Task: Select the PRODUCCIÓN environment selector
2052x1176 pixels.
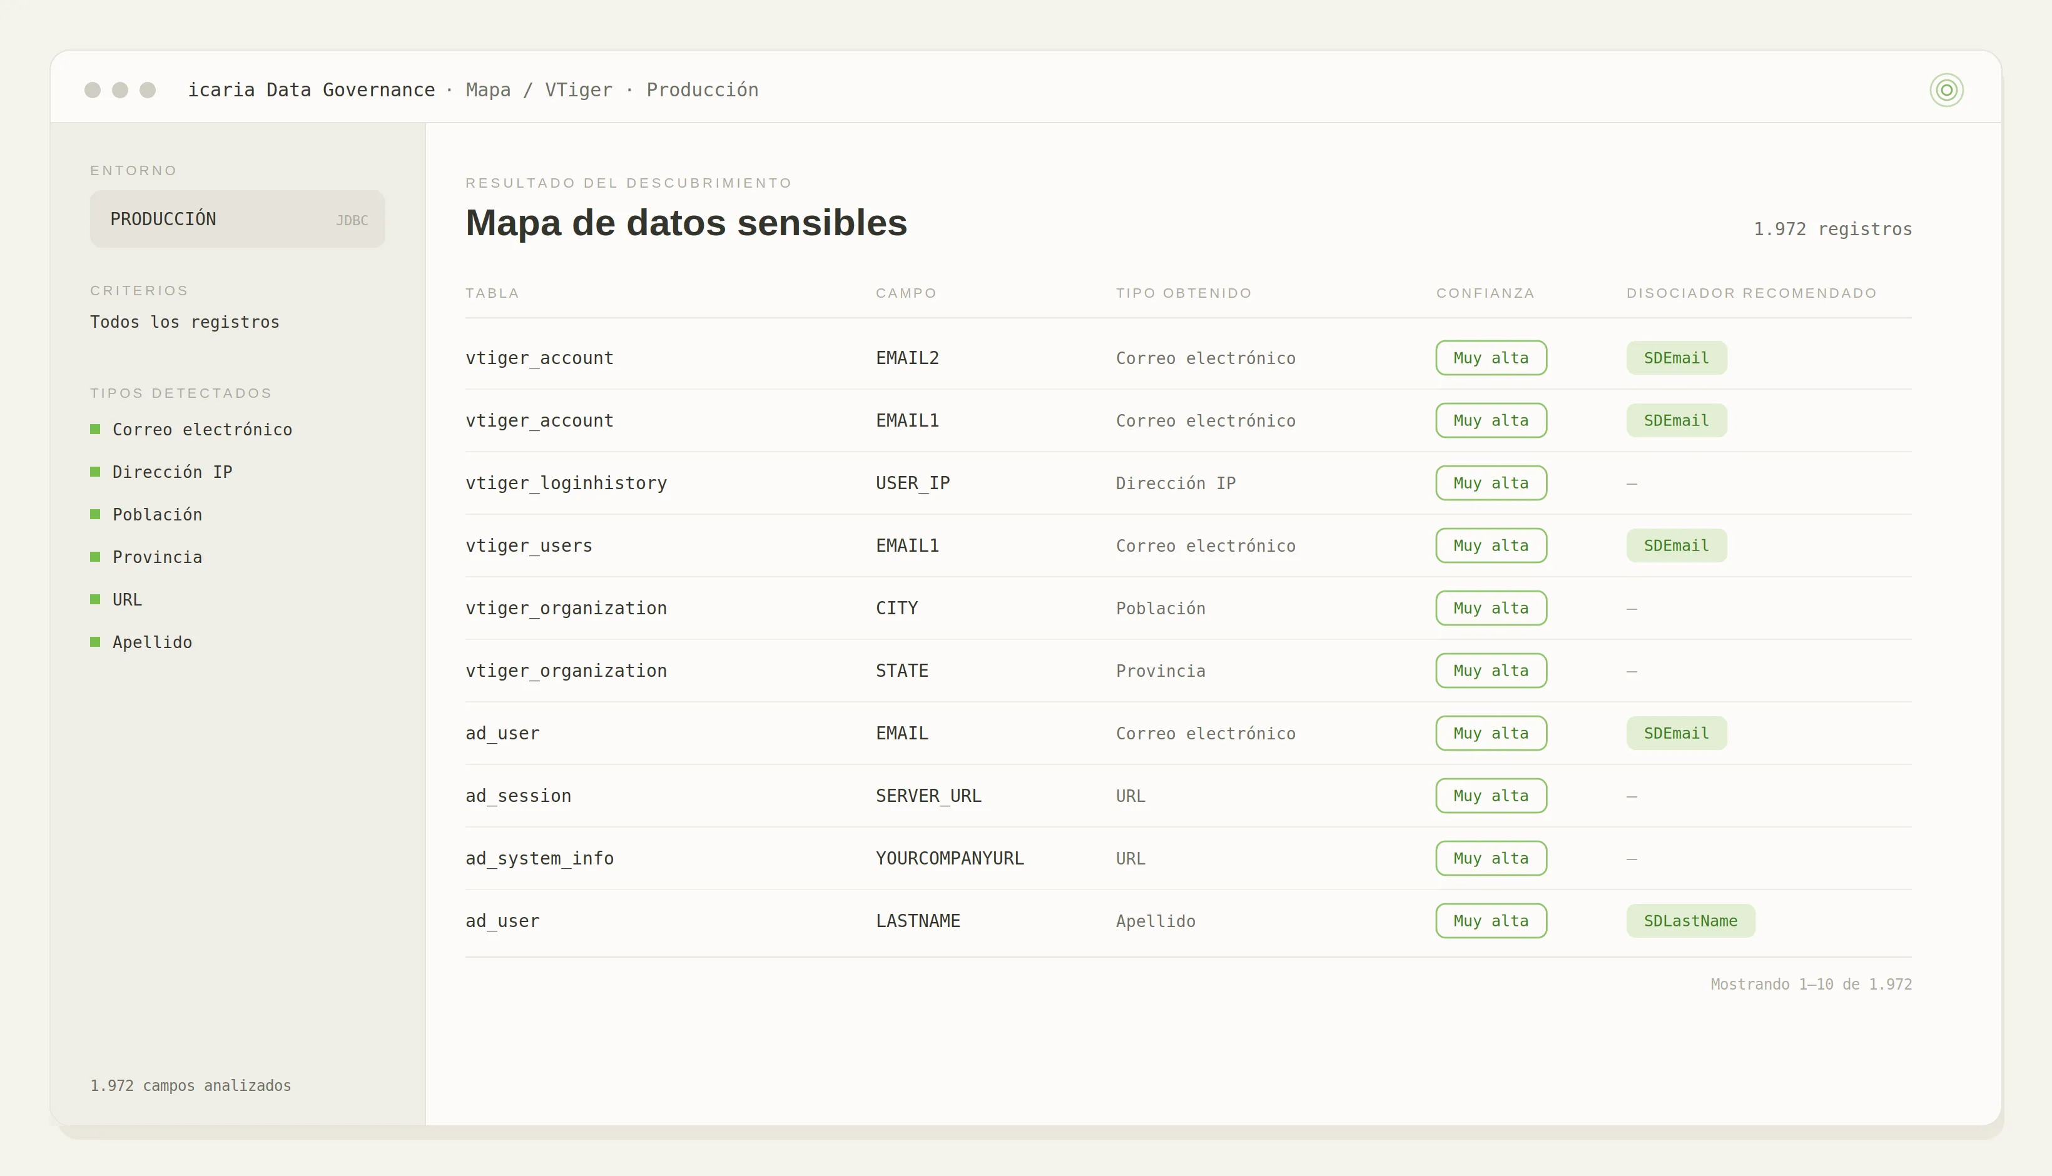Action: (x=238, y=219)
